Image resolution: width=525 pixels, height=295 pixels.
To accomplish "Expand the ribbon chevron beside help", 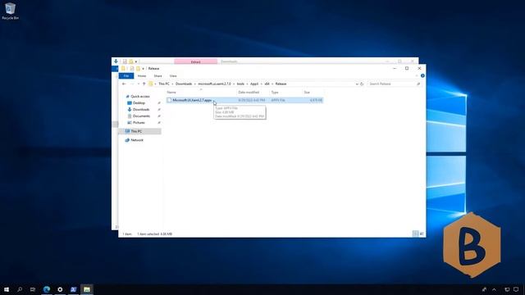I will [417, 76].
